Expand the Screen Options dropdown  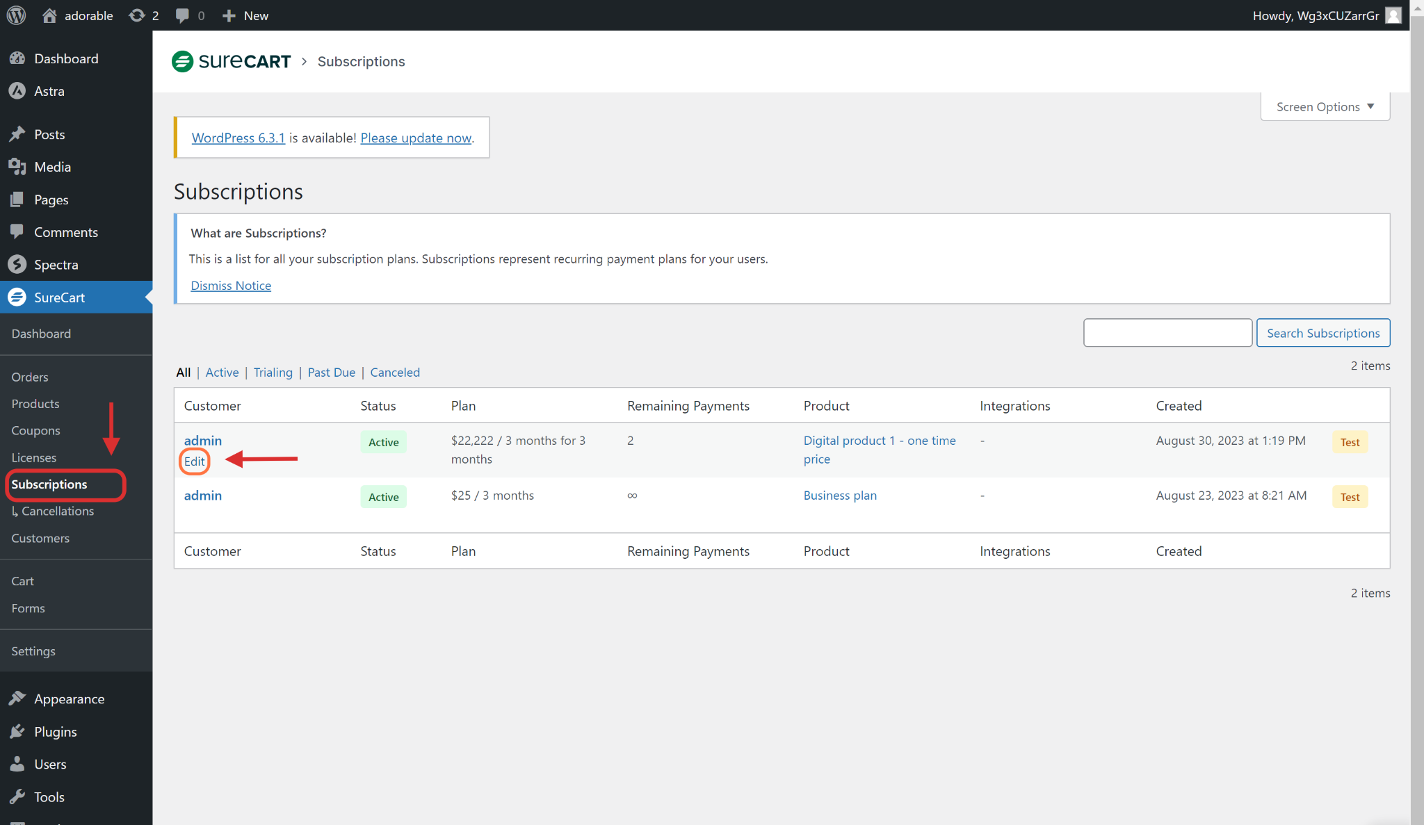pos(1325,107)
